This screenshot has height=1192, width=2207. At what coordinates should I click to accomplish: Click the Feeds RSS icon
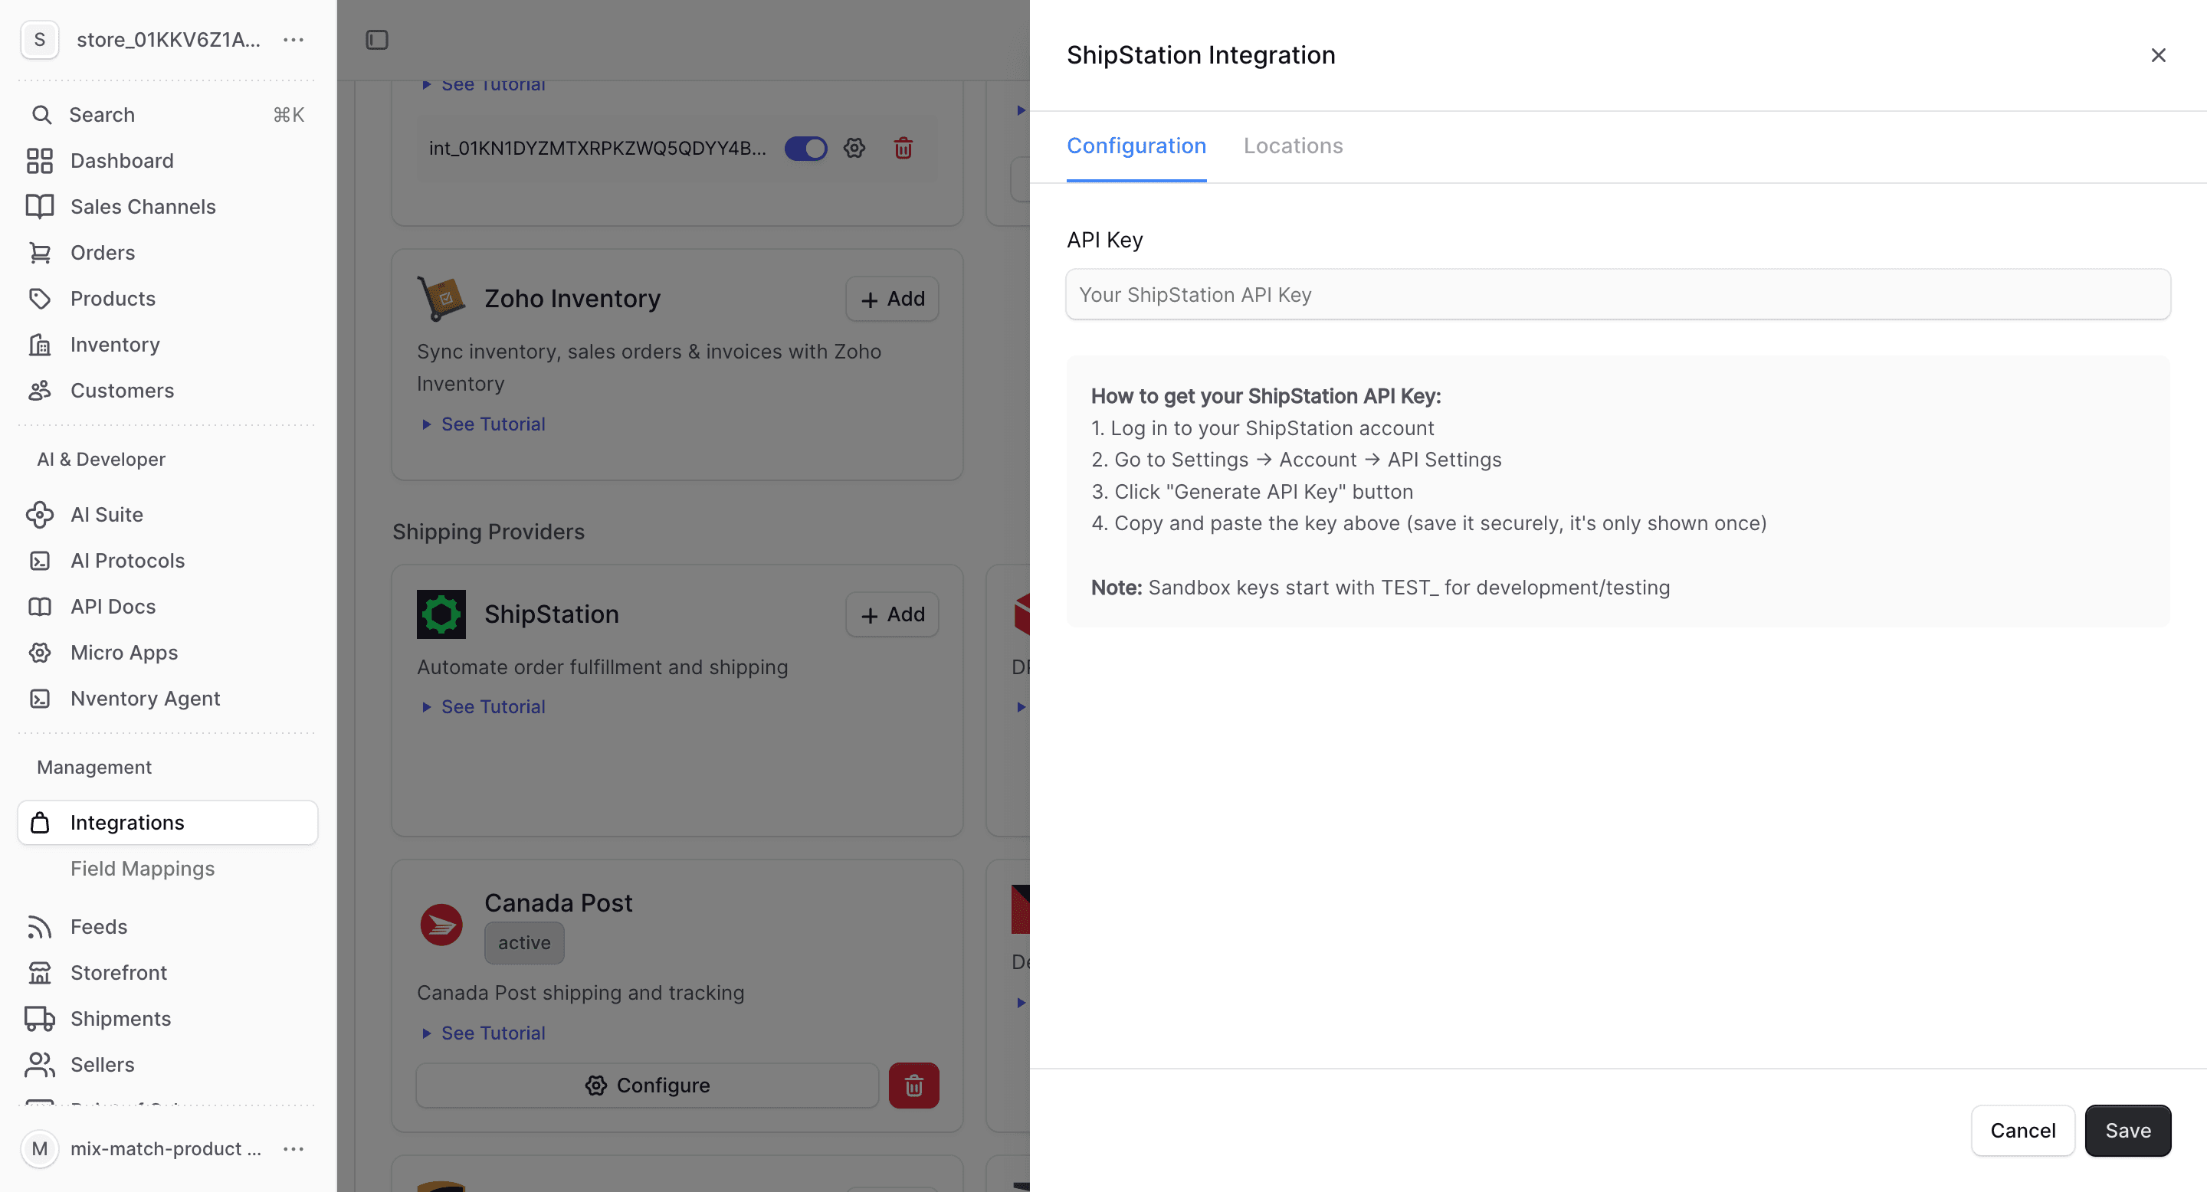pyautogui.click(x=41, y=926)
